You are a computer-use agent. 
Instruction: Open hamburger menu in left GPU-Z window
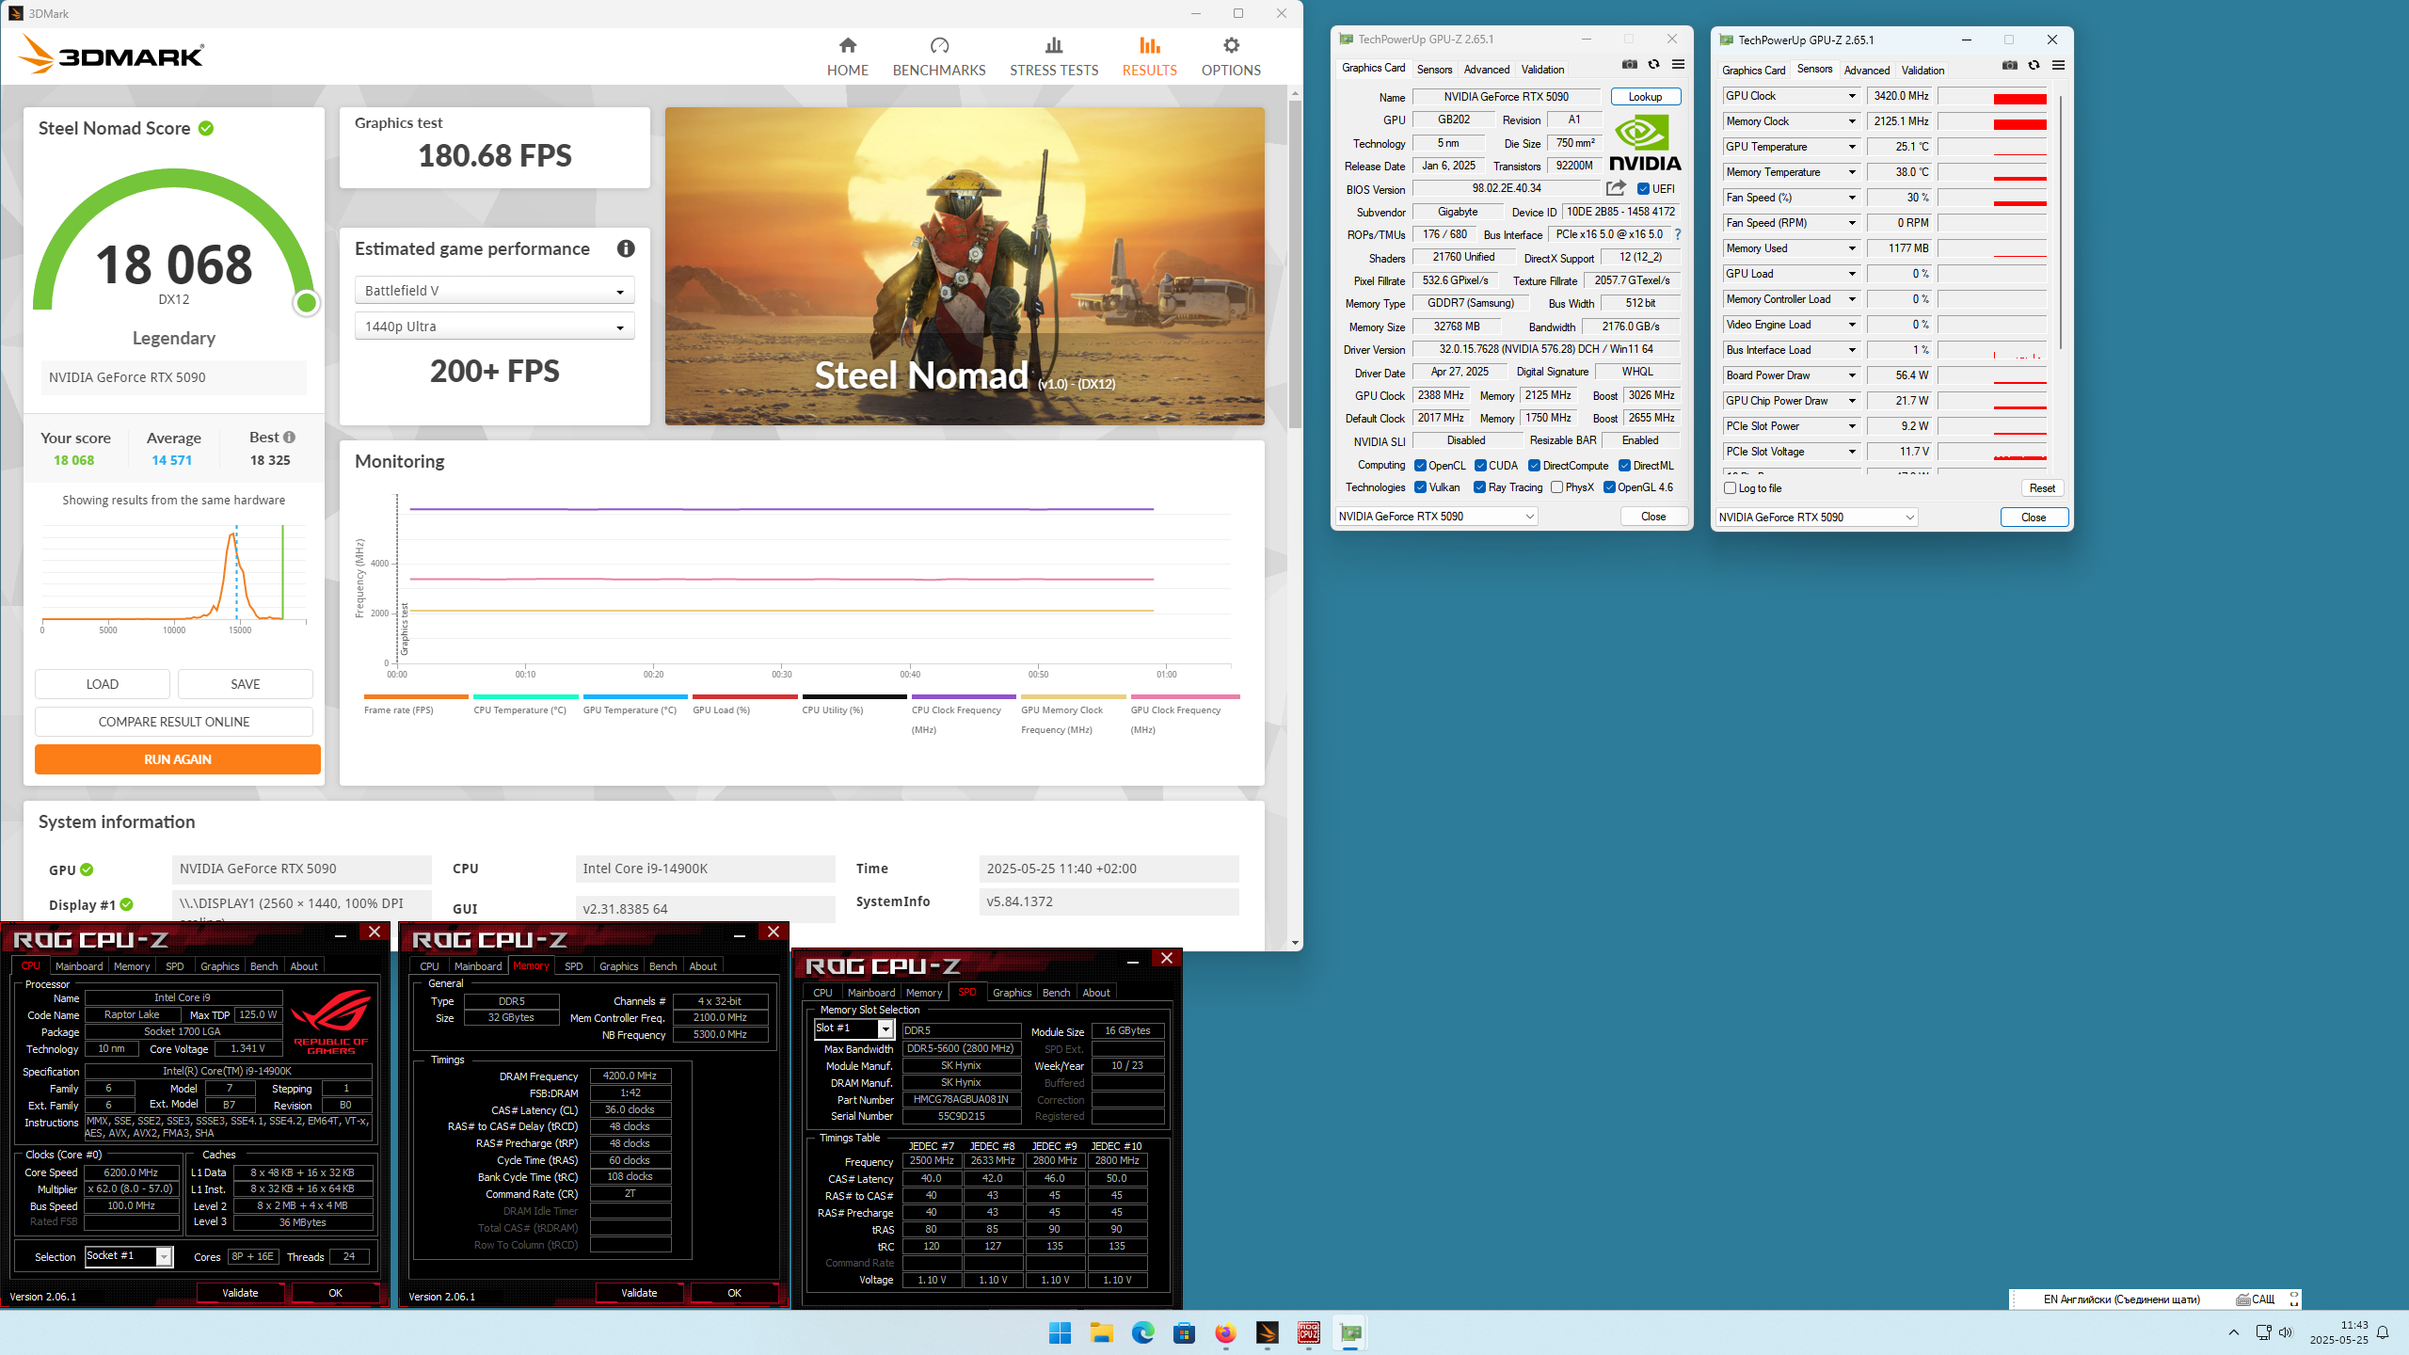(1678, 65)
